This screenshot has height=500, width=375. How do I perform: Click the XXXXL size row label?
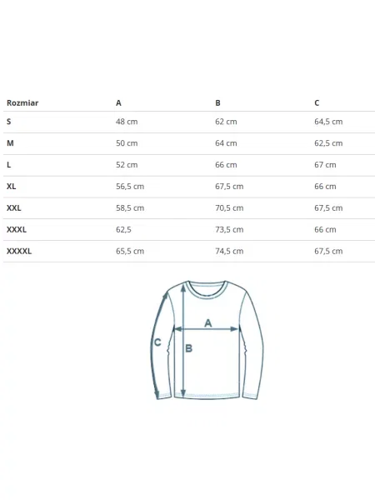coord(19,251)
